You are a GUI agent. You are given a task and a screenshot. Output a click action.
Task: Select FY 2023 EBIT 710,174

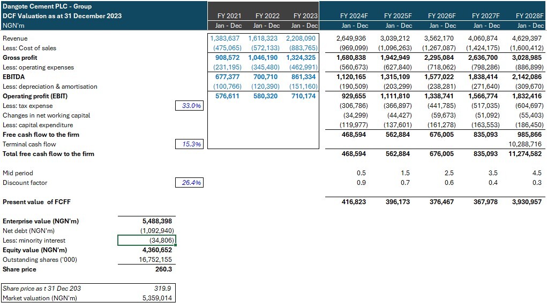(303, 96)
